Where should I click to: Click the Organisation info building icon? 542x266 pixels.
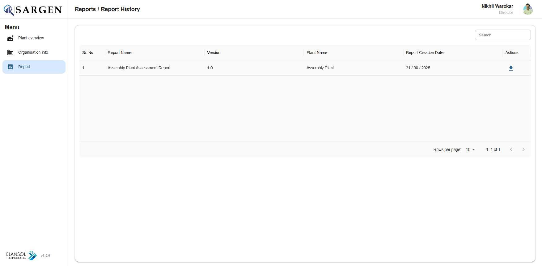click(10, 53)
